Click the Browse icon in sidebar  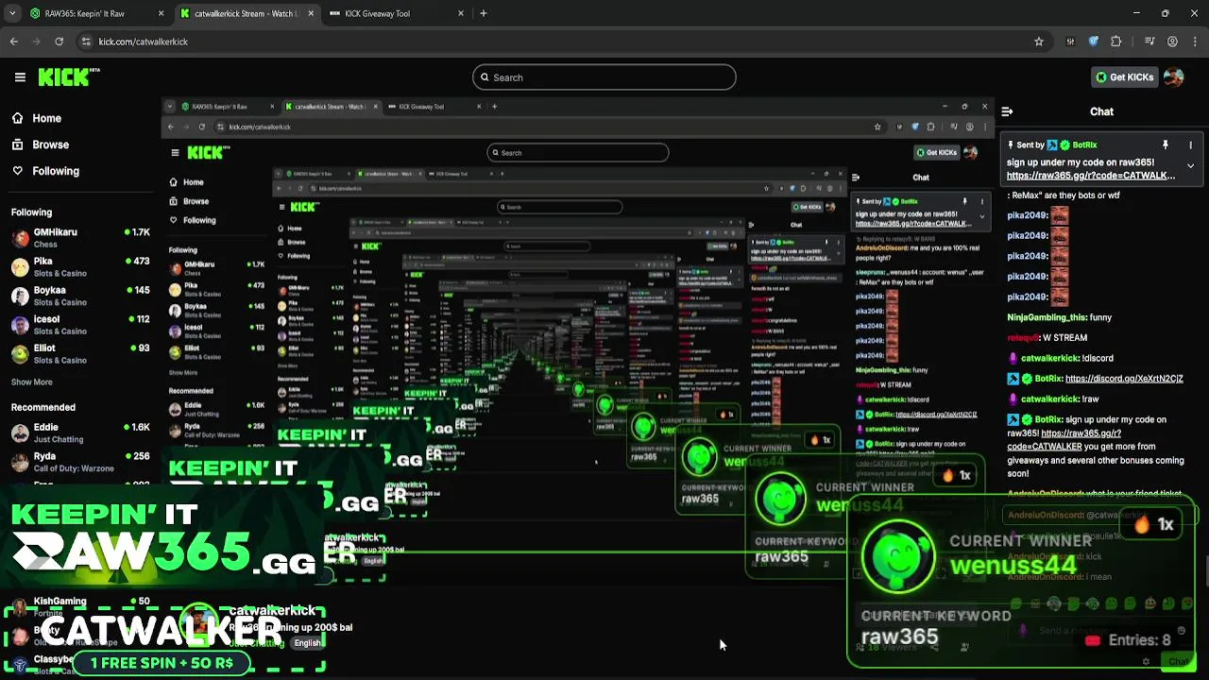[17, 144]
